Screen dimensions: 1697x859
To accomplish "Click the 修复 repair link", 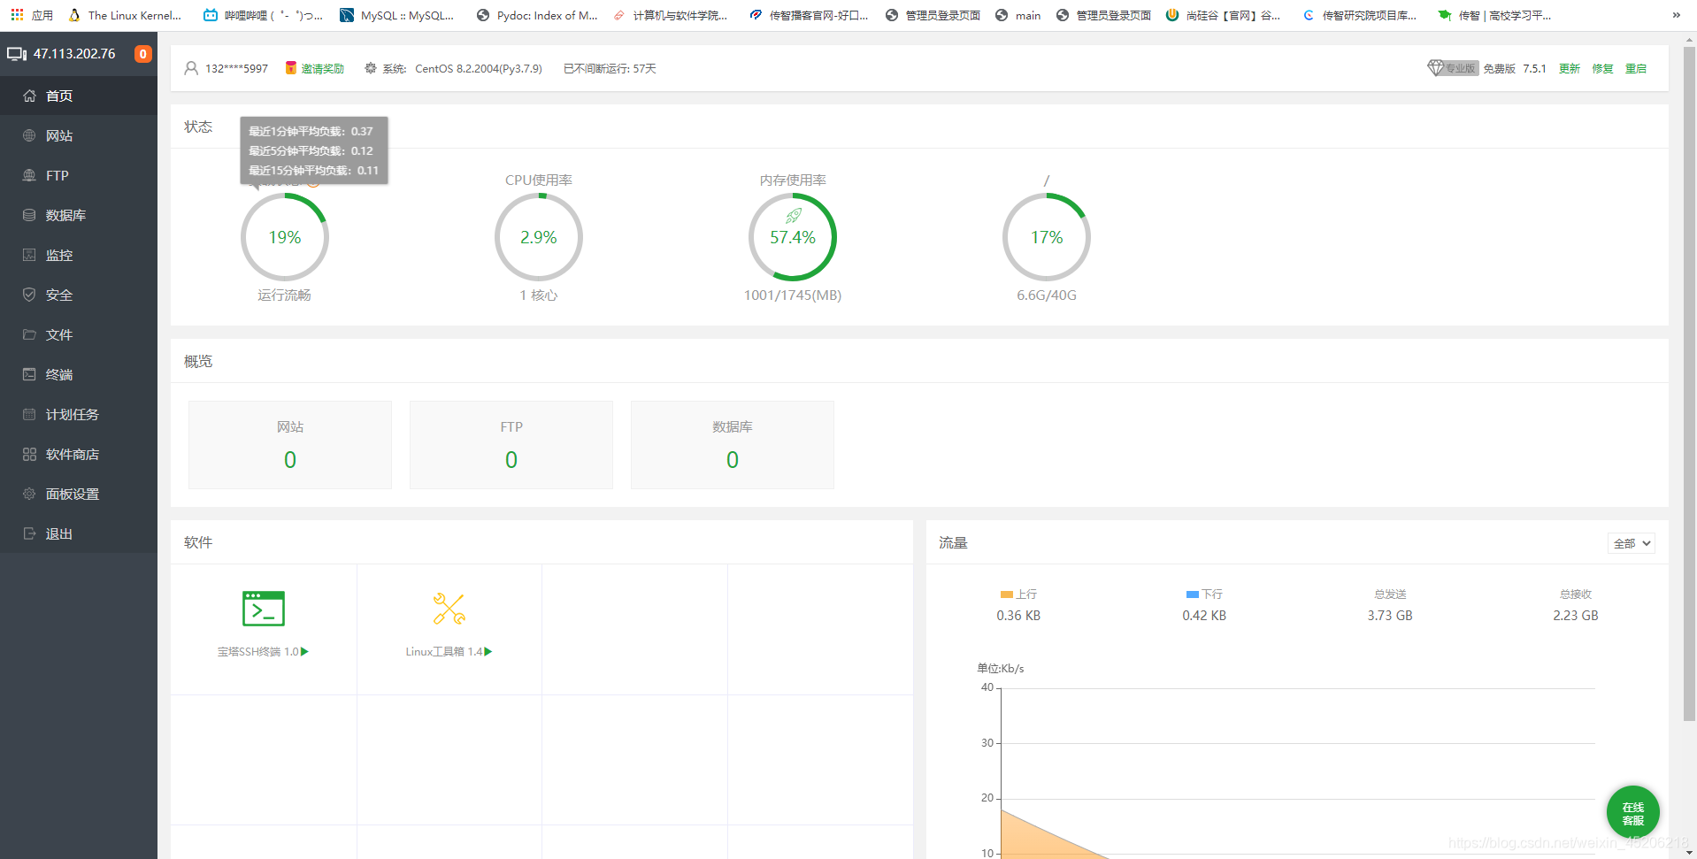I will click(x=1602, y=68).
